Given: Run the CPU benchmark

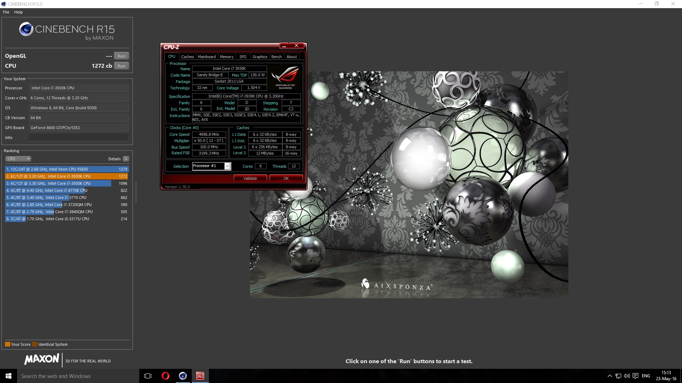Looking at the screenshot, I should point(121,66).
